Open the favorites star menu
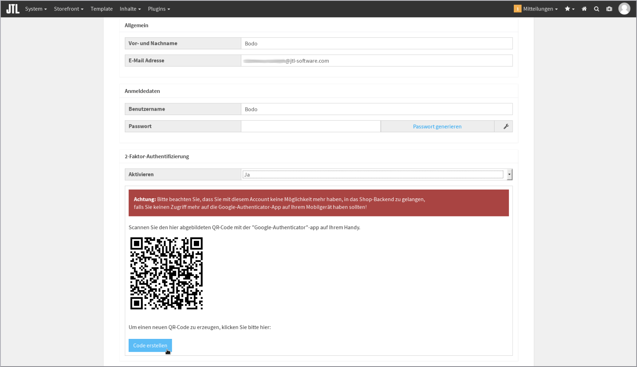 569,9
